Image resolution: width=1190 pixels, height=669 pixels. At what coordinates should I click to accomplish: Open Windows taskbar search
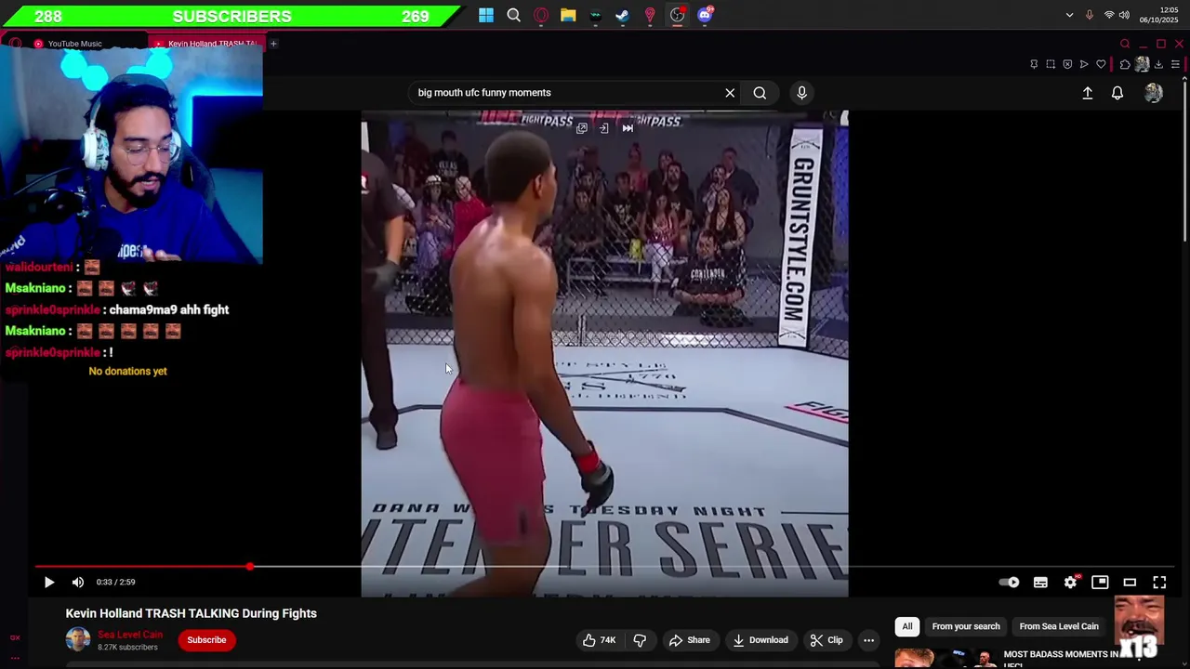pos(513,15)
